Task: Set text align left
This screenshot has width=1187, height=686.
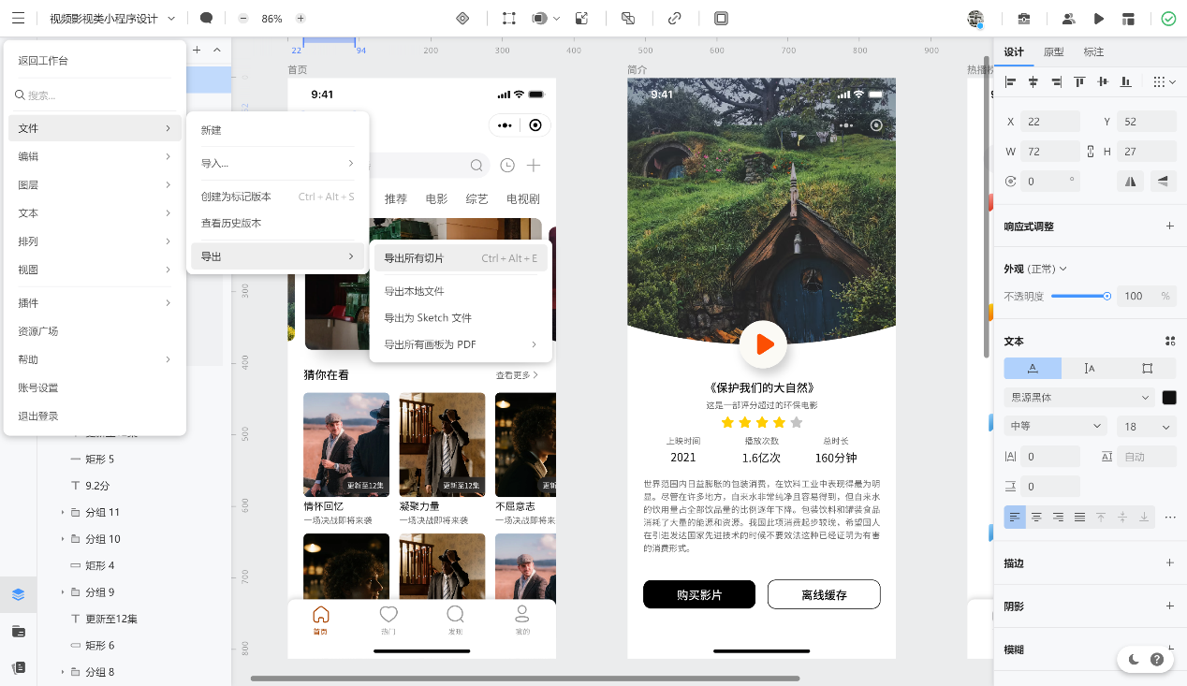Action: coord(1015,517)
